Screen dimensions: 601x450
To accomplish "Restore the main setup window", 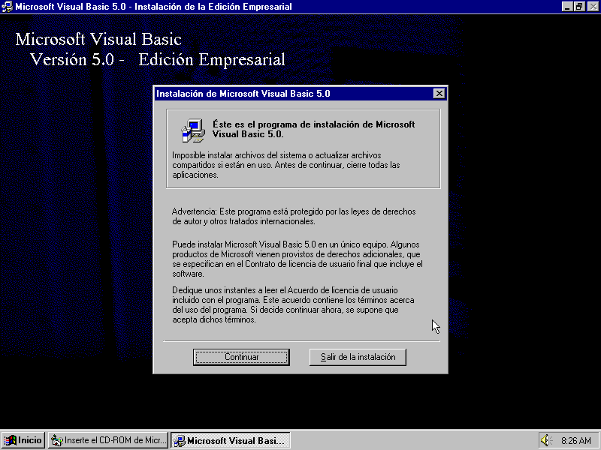I will coord(579,7).
